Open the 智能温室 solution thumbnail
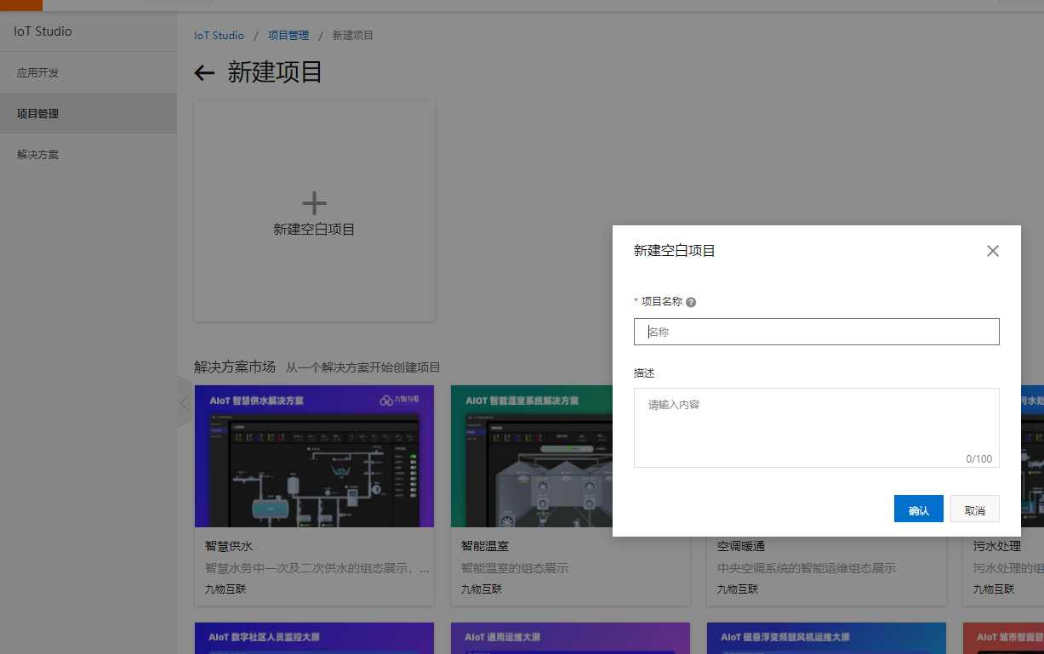 (570, 457)
